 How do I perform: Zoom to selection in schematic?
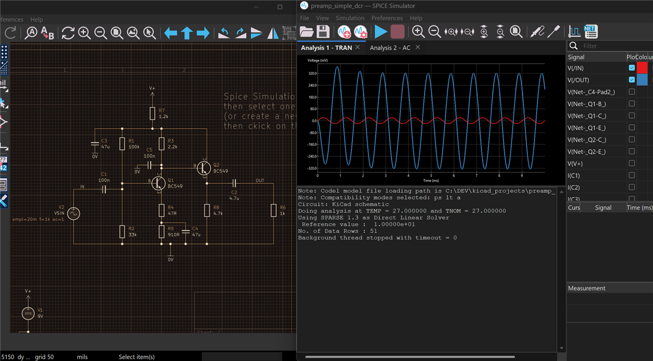click(x=150, y=34)
